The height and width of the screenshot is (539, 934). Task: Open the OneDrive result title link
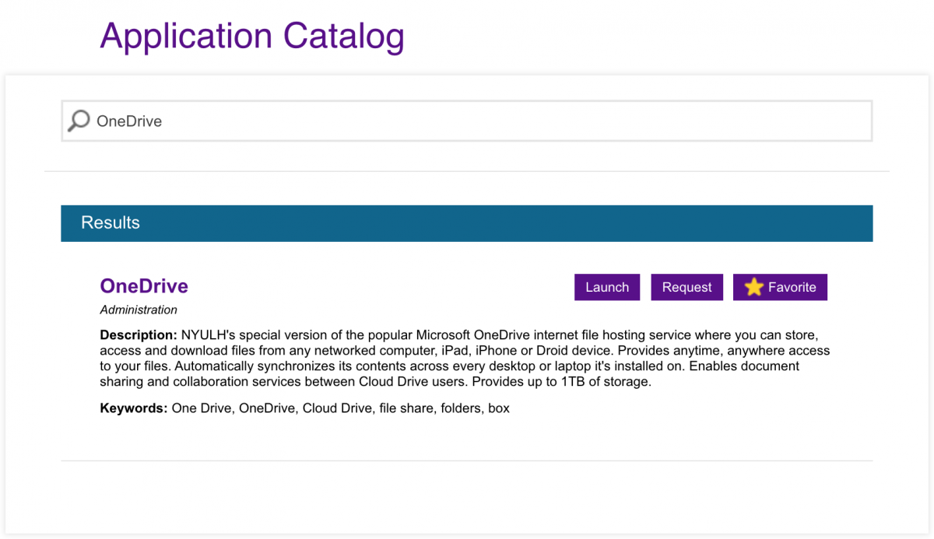144,286
